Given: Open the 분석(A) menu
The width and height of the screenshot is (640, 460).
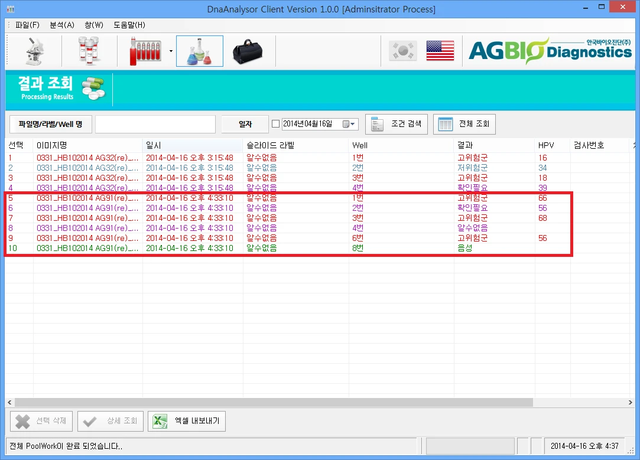Looking at the screenshot, I should click(62, 25).
